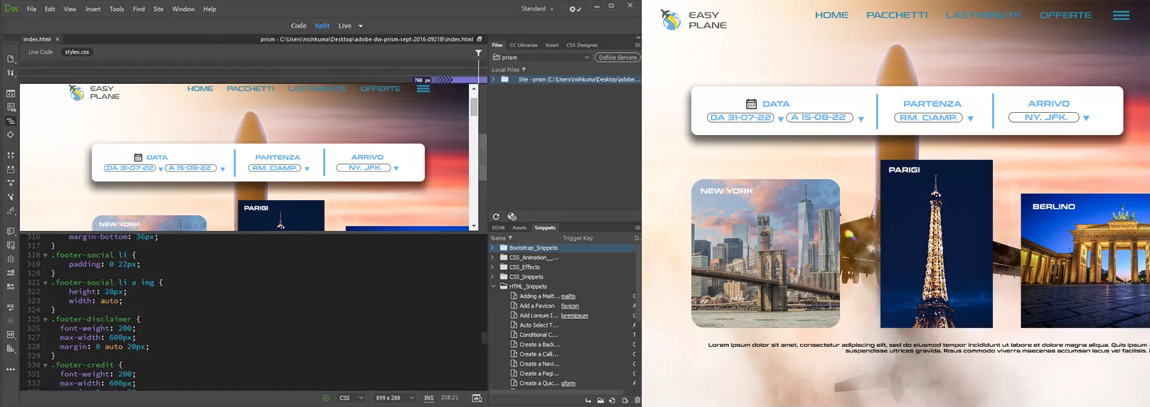Screen dimensions: 1150x407
Task: Click PACCHETTI link in browser page
Action: 897,15
